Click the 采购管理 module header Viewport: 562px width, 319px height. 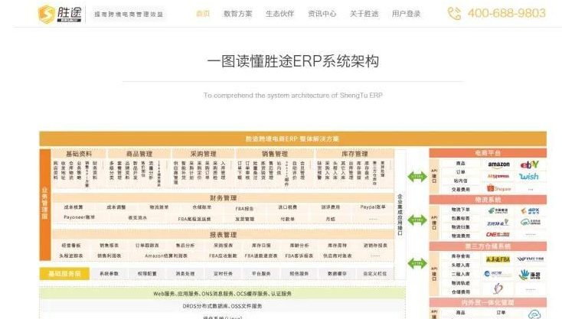203,154
